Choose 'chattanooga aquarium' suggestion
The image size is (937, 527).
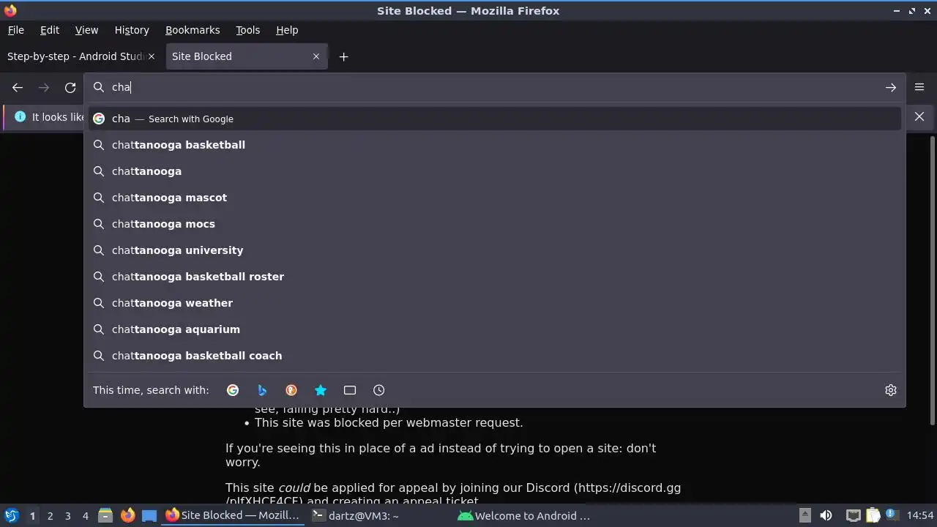494,329
